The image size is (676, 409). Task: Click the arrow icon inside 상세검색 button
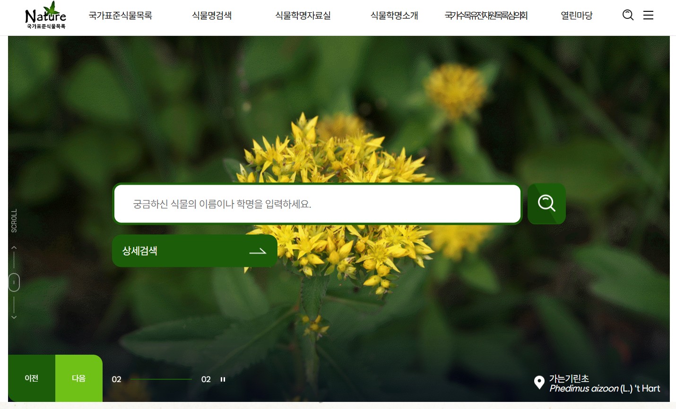coord(258,251)
